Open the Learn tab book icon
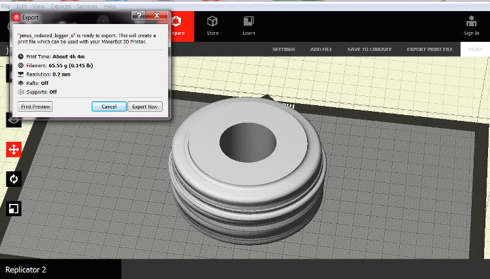Viewport: 490px width, 279px height. (x=249, y=22)
